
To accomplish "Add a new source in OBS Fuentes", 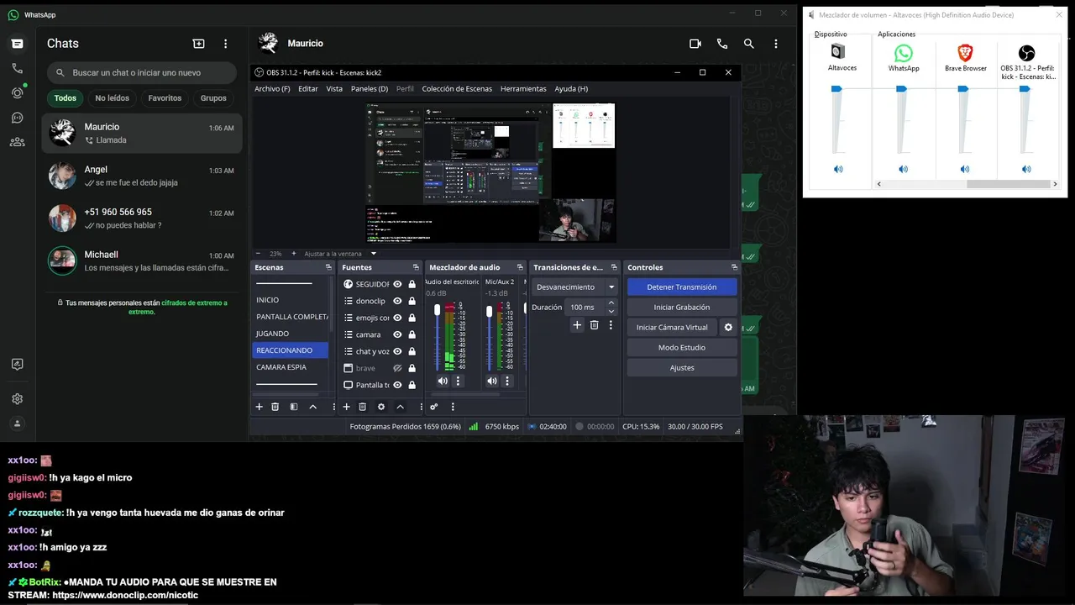I will (x=346, y=407).
